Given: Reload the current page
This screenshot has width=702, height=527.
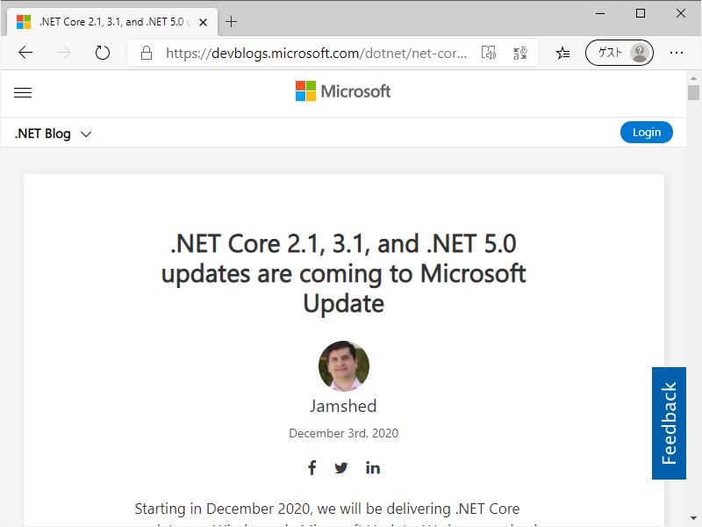Looking at the screenshot, I should pyautogui.click(x=103, y=53).
